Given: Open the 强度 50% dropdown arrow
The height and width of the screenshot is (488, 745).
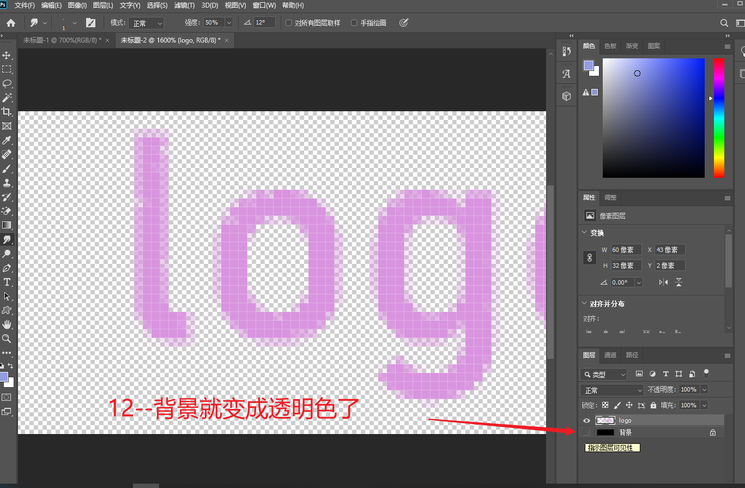Looking at the screenshot, I should [x=228, y=23].
